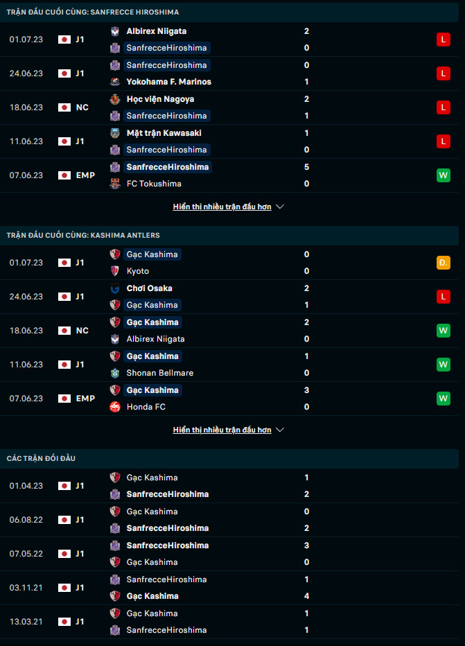Click the Yokohama F. Marinos team logo

coord(115,82)
